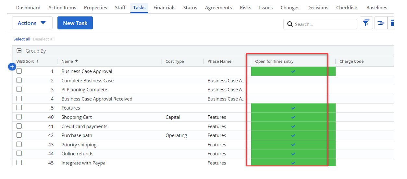
Task: Check the box for Business Case Approval
Action: click(x=19, y=71)
